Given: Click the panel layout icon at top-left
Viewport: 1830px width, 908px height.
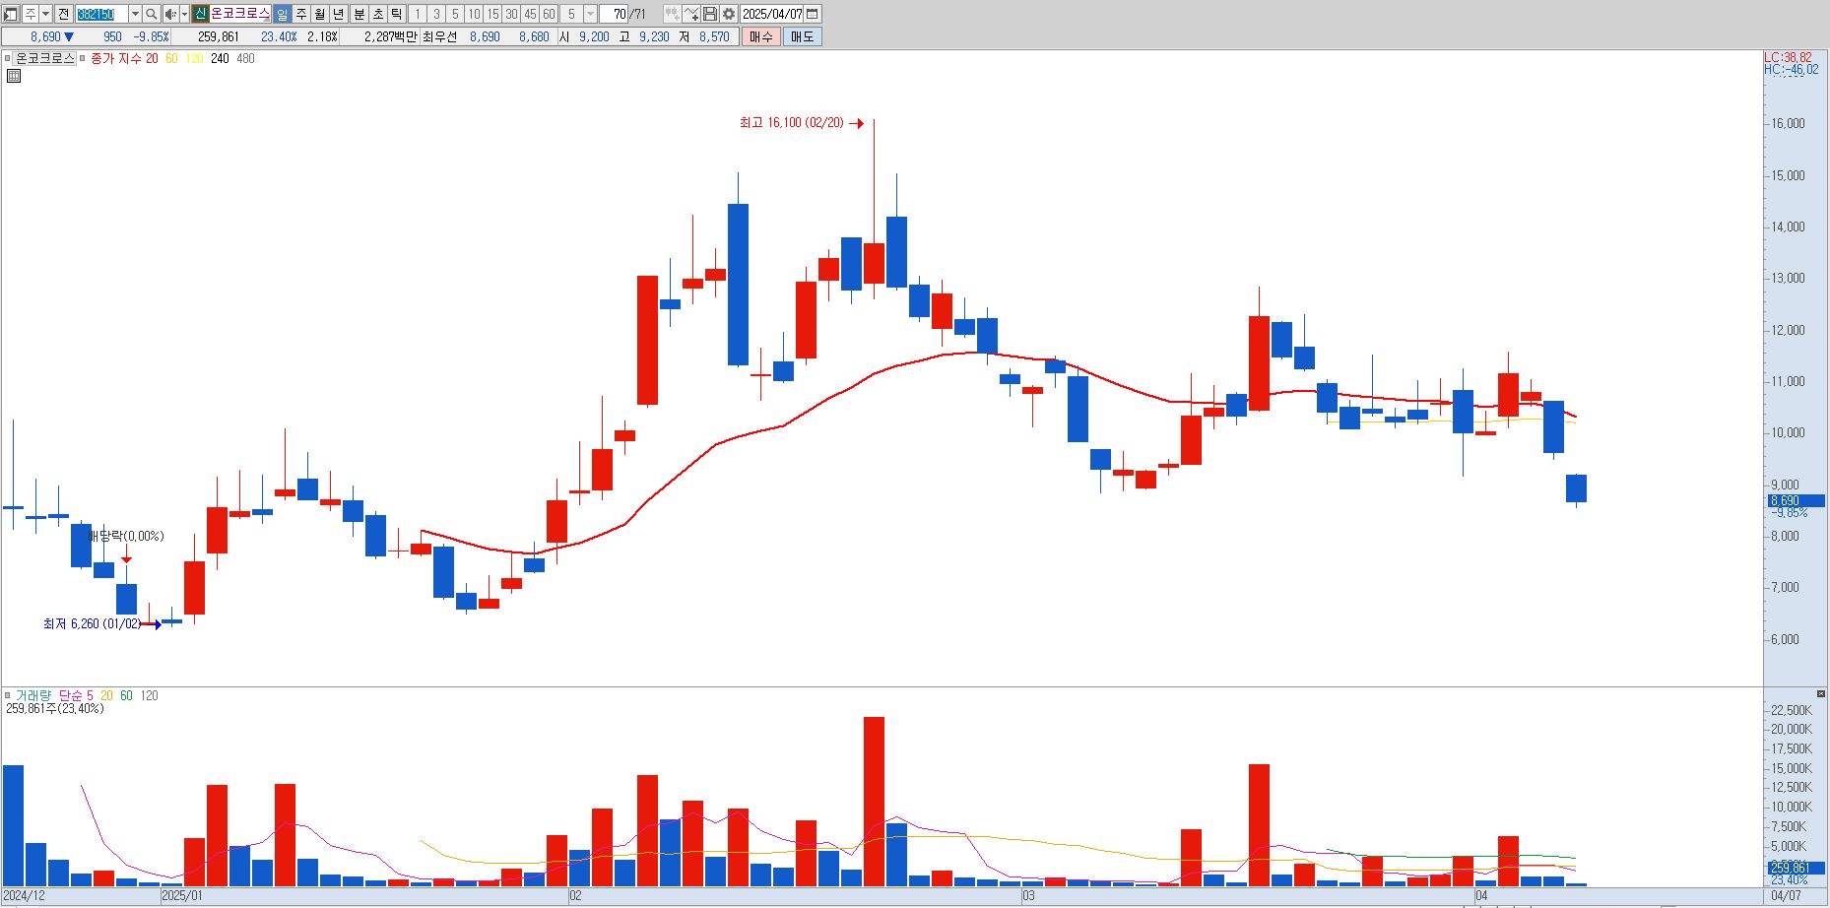Looking at the screenshot, I should click(x=12, y=14).
